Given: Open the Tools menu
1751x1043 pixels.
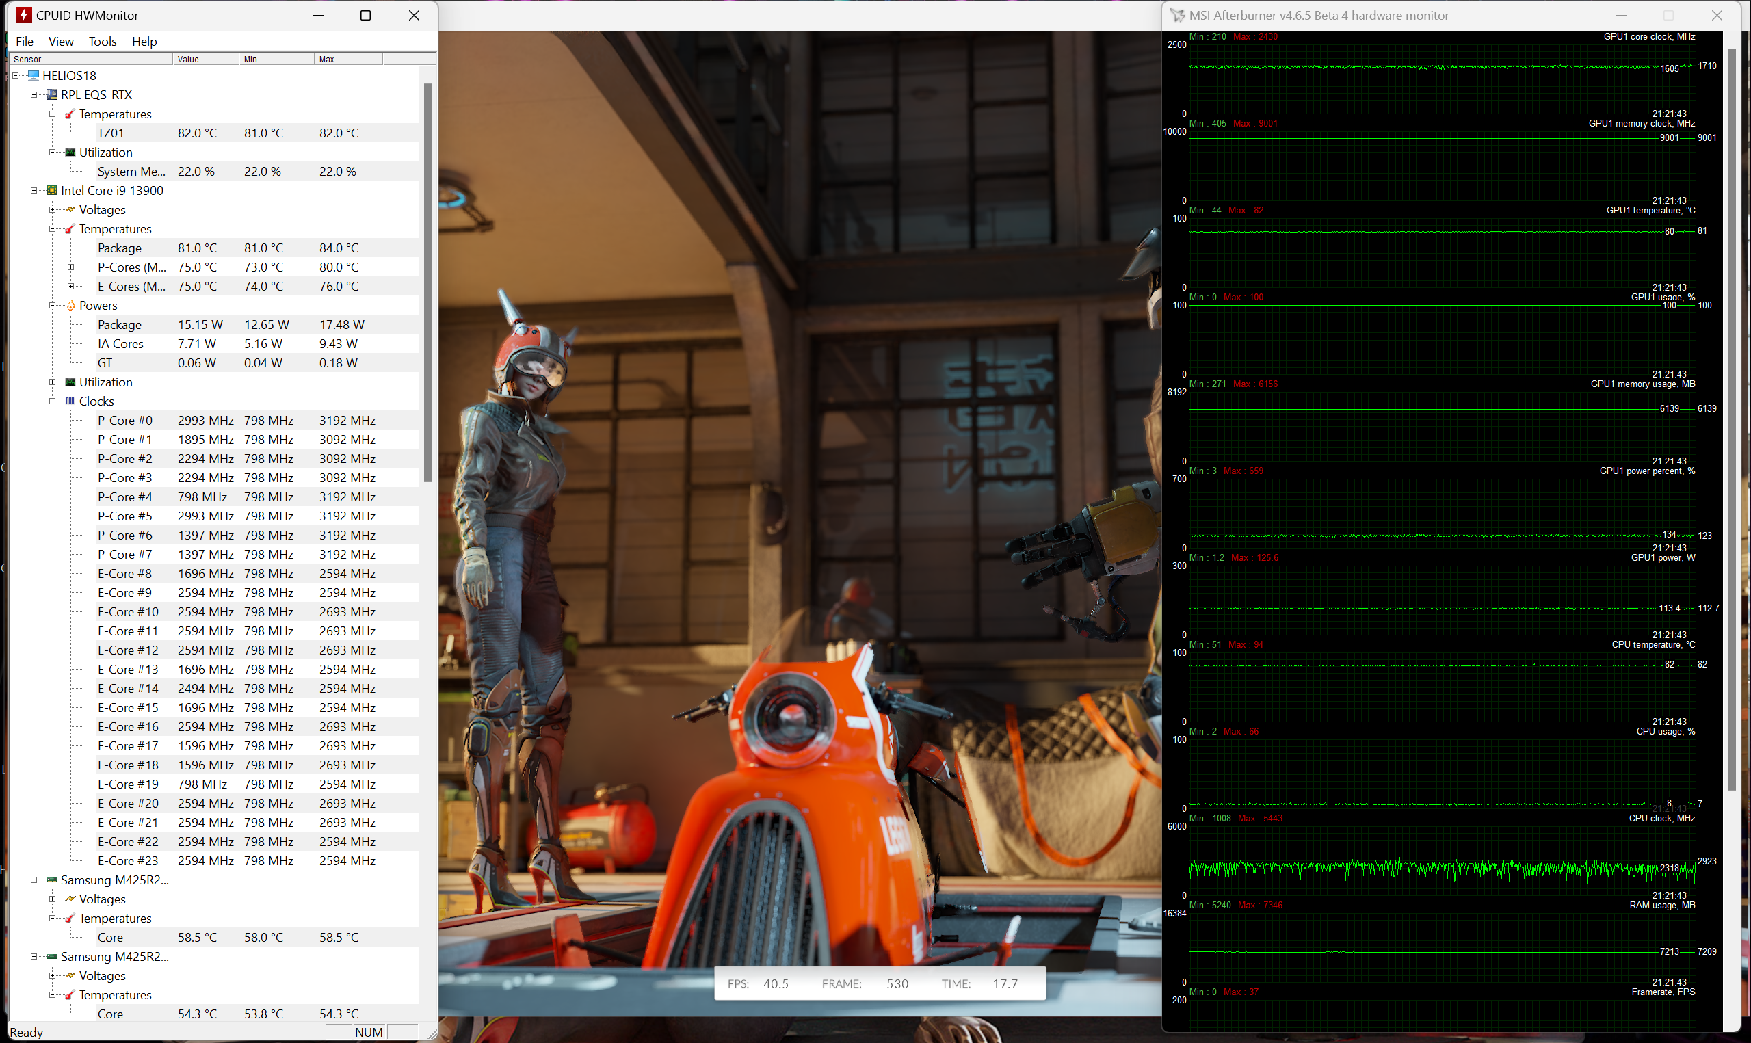Looking at the screenshot, I should 102,42.
